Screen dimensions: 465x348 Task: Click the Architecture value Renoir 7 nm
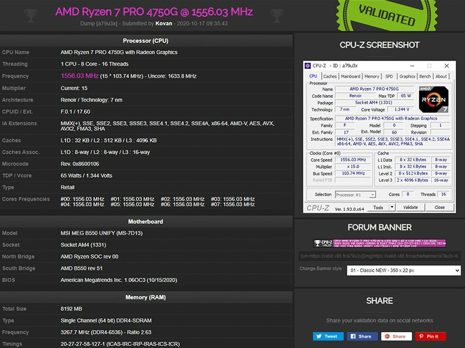coord(91,100)
